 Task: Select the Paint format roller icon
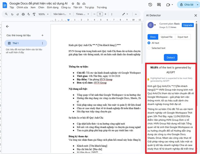pyautogui.click(x=33, y=14)
